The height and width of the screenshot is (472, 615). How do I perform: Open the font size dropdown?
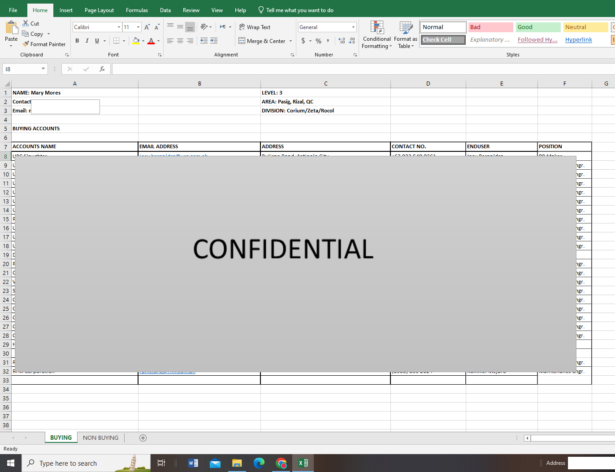(x=138, y=27)
